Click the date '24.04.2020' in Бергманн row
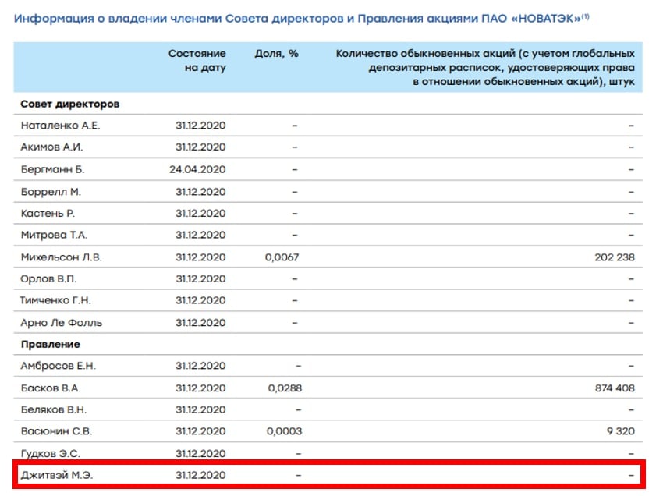Screen dimensions: 656x496 point(197,169)
